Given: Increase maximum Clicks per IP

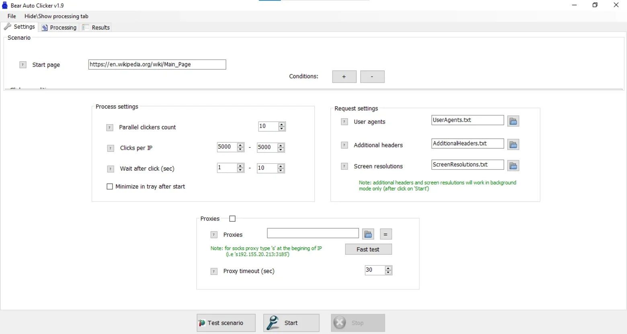Looking at the screenshot, I should point(281,145).
